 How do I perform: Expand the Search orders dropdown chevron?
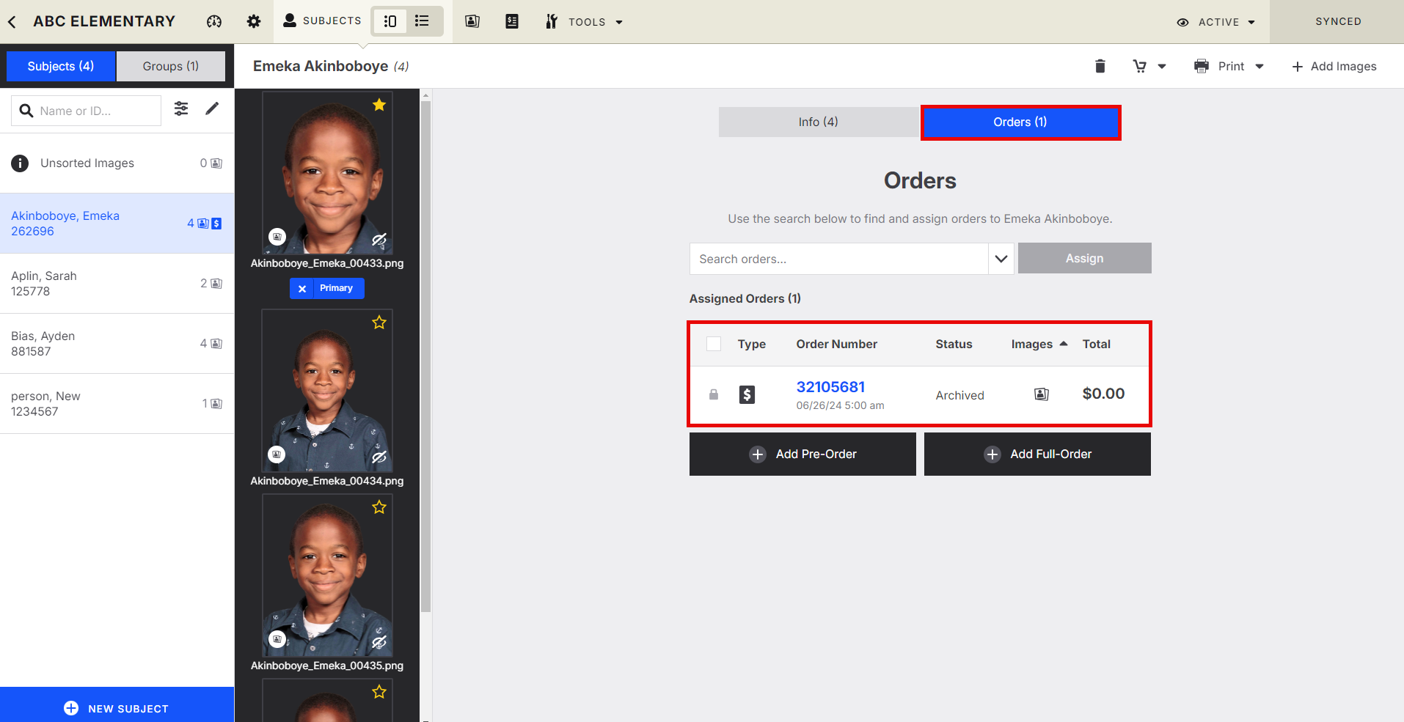coord(1001,259)
